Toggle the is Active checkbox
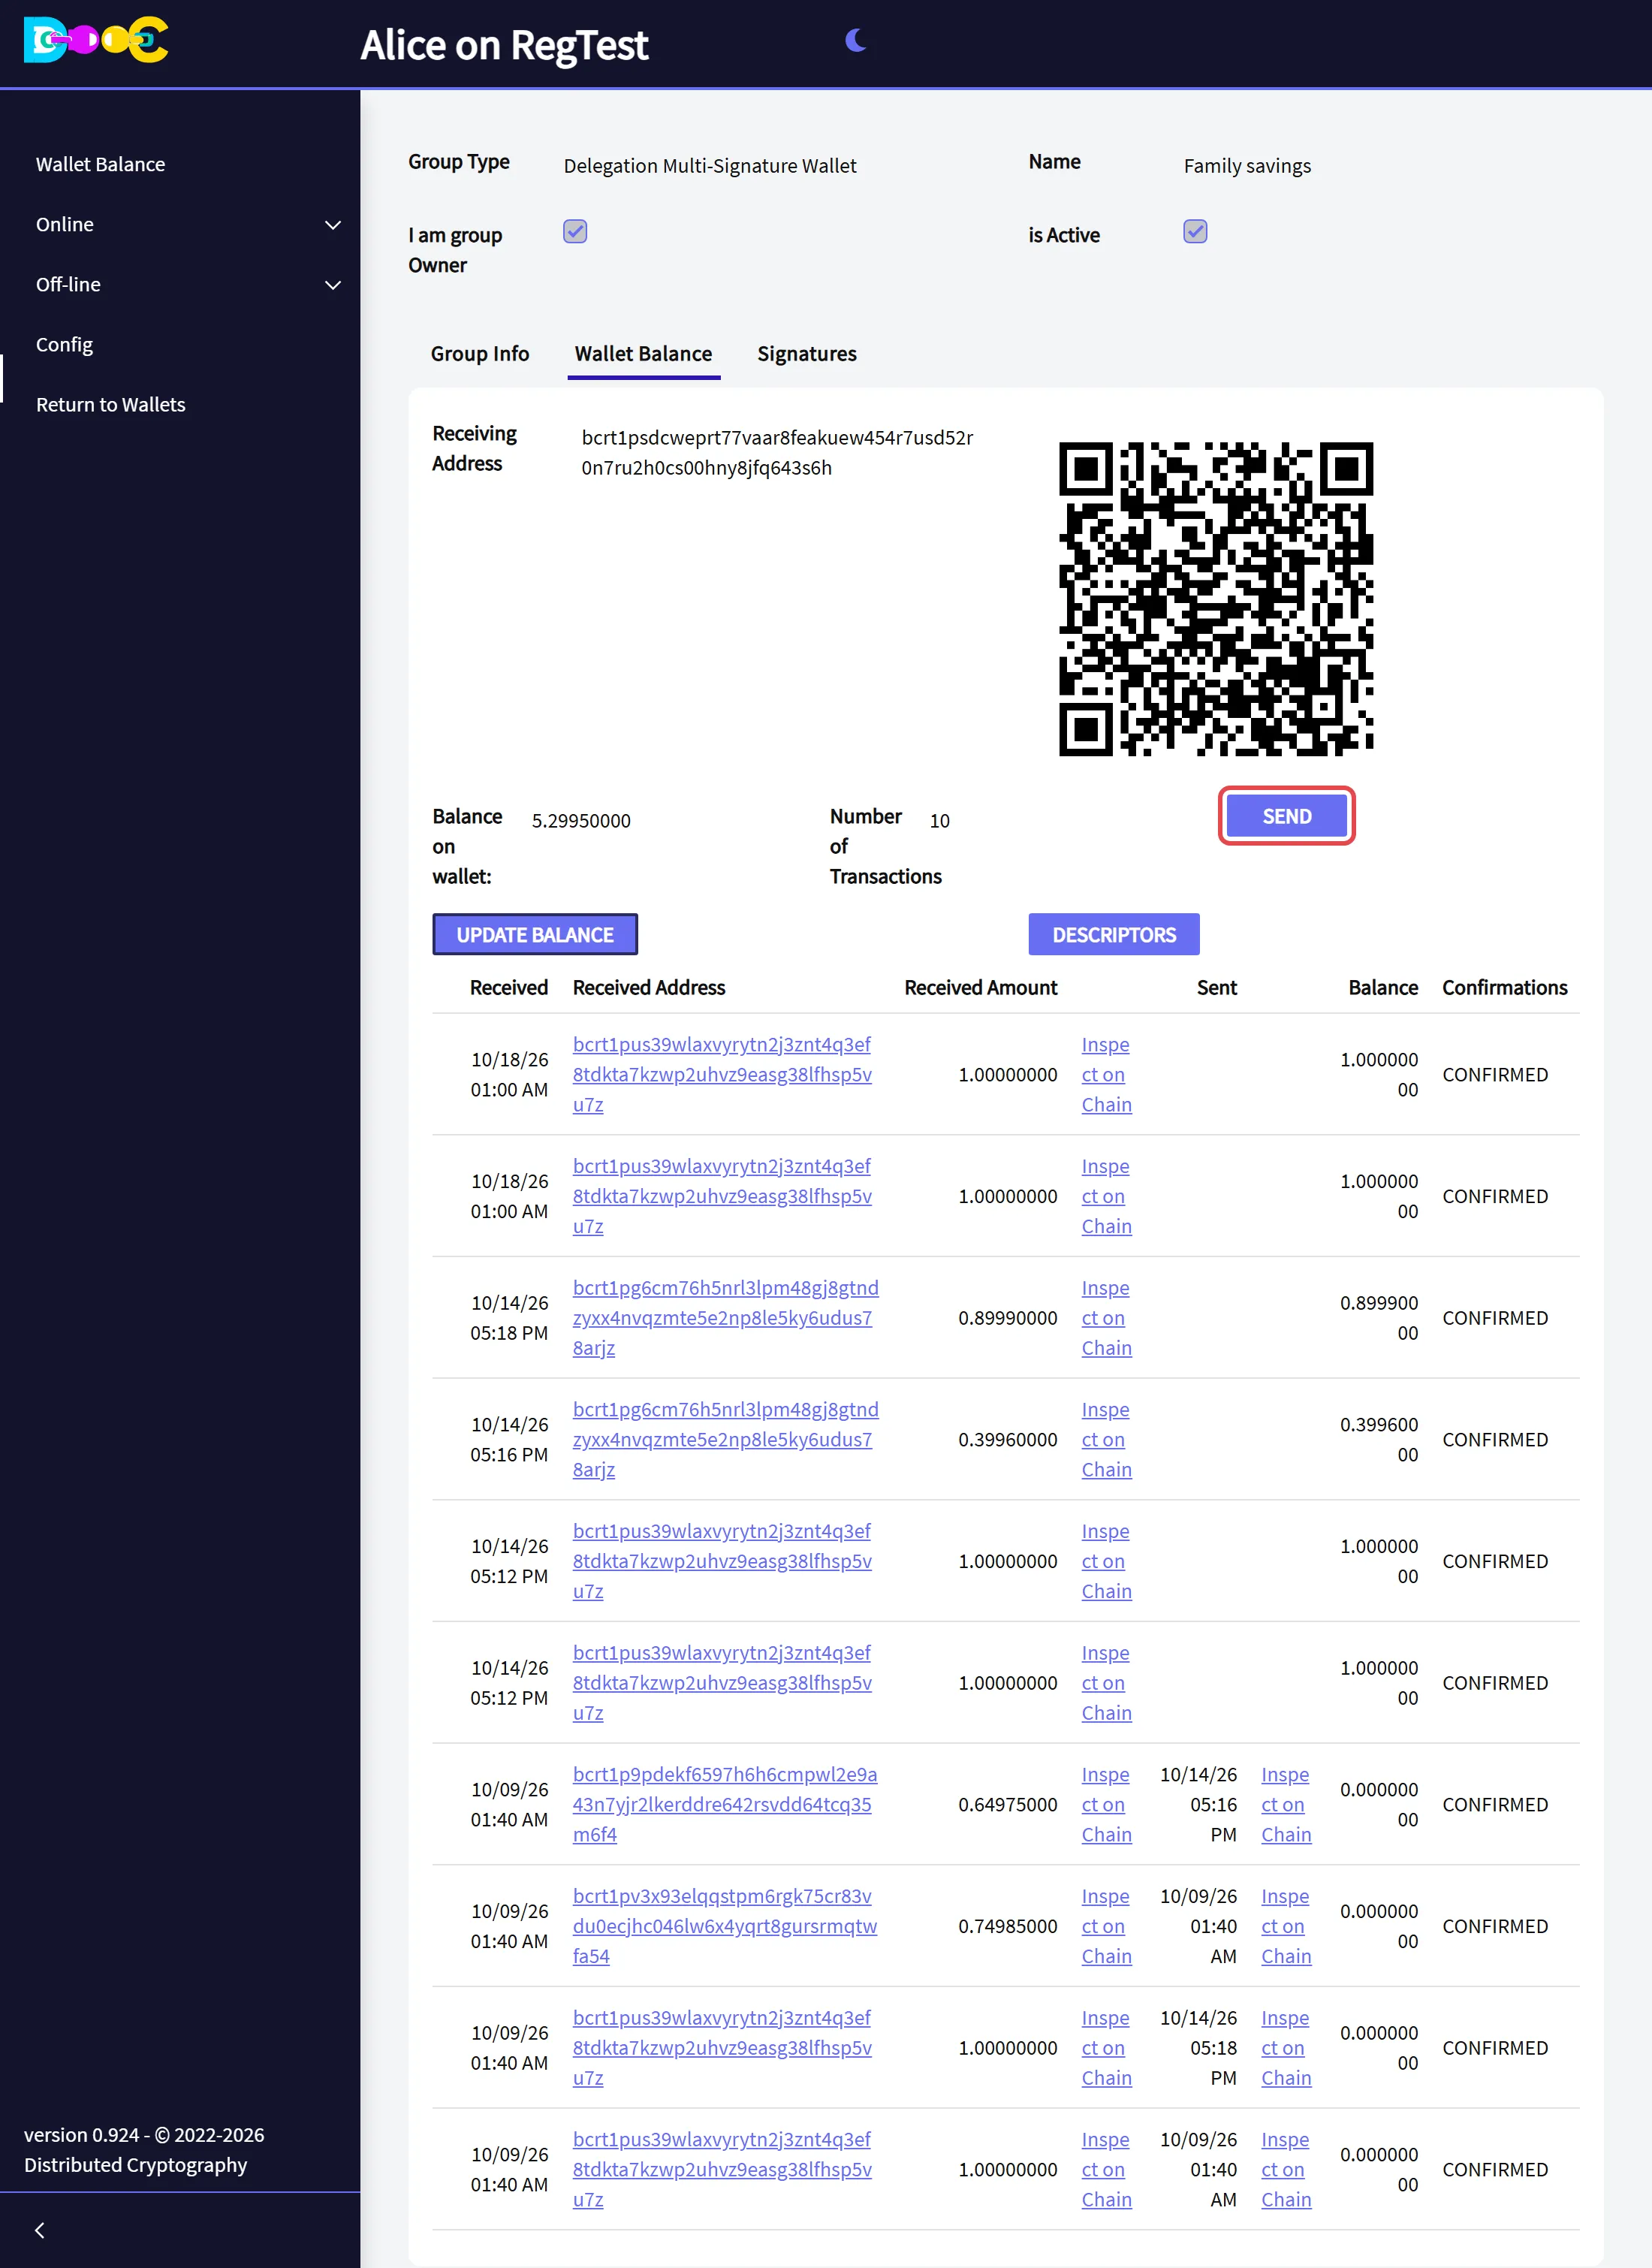The image size is (1652, 2268). (1195, 232)
